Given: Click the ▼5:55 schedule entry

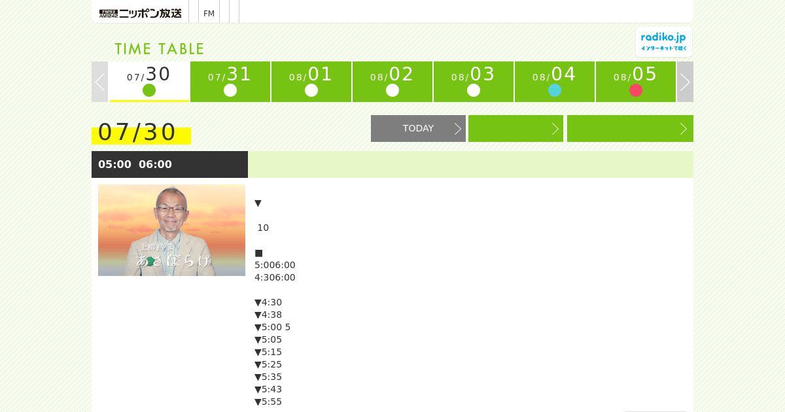Looking at the screenshot, I should point(268,402).
